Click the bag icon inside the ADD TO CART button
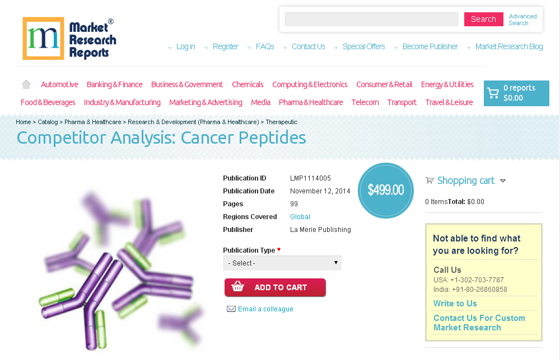The width and height of the screenshot is (560, 360). [x=237, y=287]
